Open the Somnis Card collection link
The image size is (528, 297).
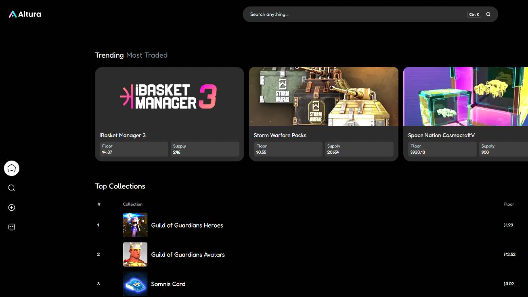click(x=168, y=284)
